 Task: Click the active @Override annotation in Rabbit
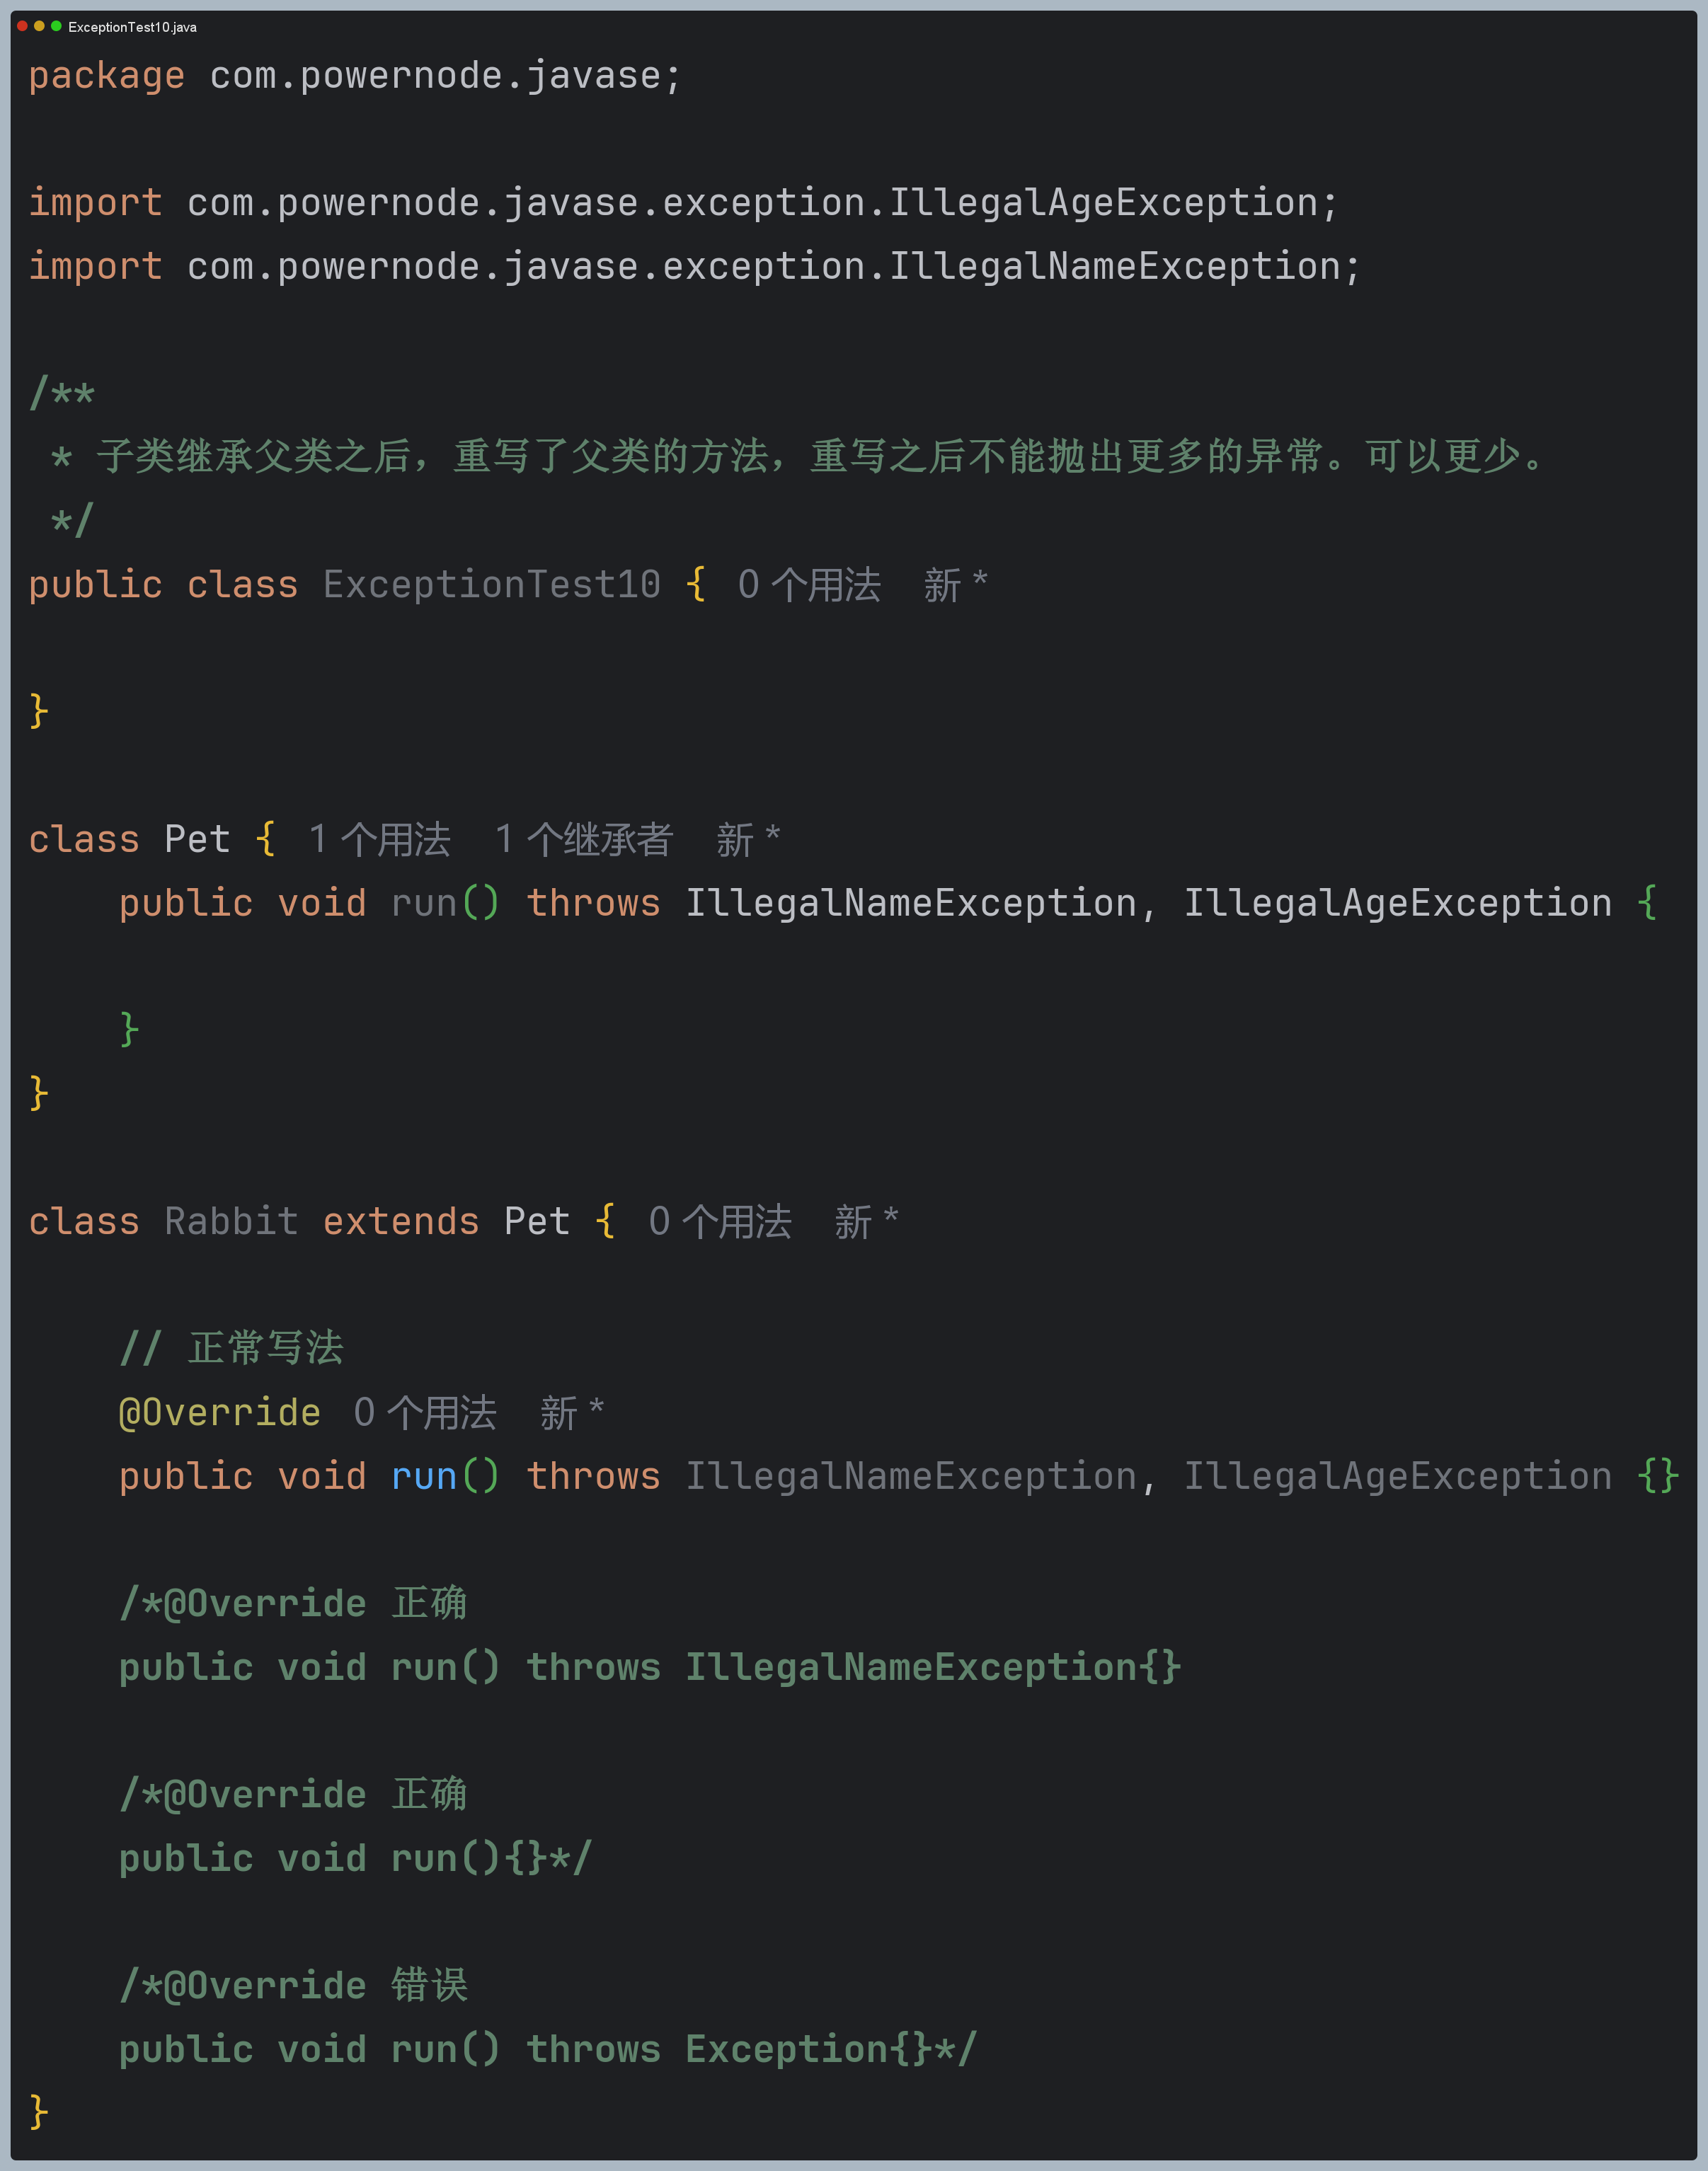point(220,1413)
